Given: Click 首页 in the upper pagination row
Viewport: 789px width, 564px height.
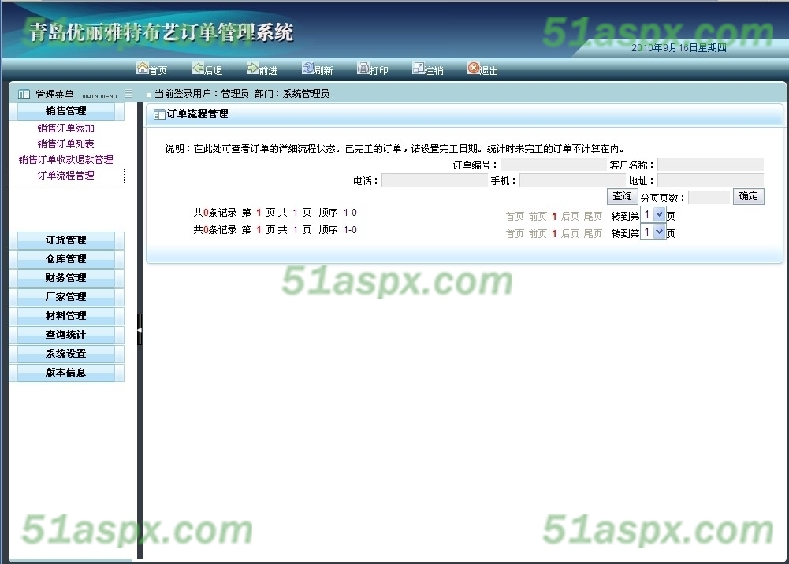Looking at the screenshot, I should tap(515, 216).
